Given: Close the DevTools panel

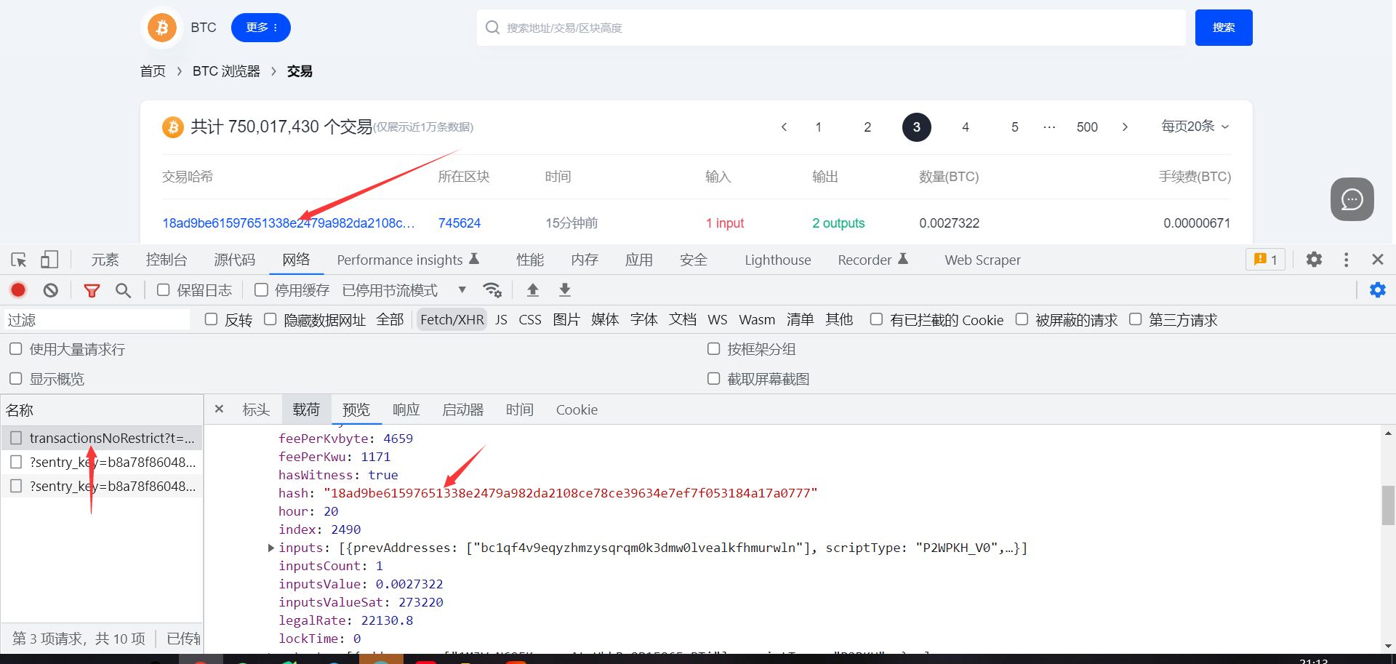Looking at the screenshot, I should (1377, 260).
